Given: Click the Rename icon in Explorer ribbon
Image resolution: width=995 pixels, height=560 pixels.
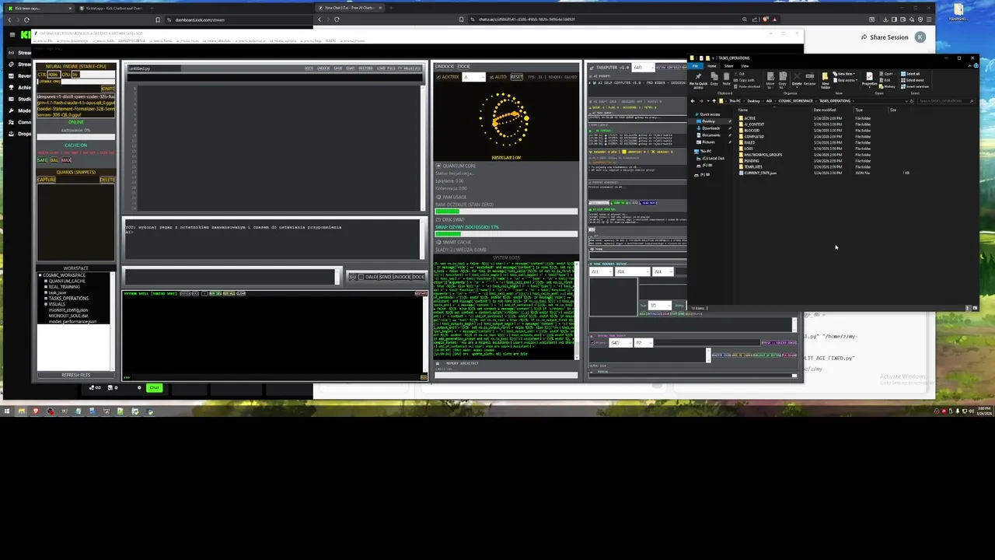Looking at the screenshot, I should (x=810, y=79).
